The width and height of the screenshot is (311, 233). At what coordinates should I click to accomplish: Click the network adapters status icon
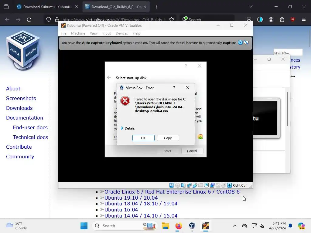pos(189,185)
